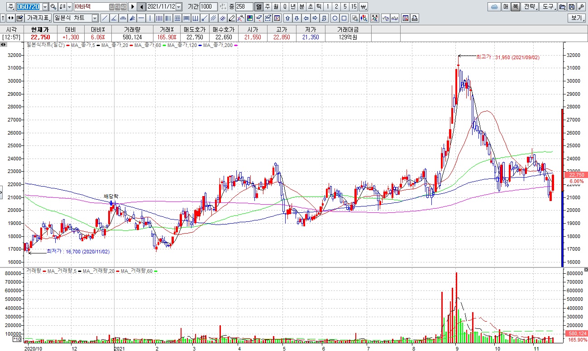Open the folder icon at top right
Viewport: 588px width, 351px height.
pos(562,7)
